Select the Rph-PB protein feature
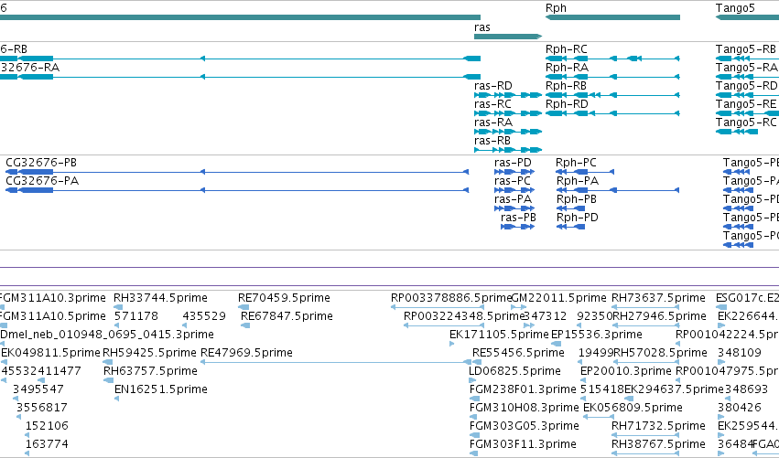Viewport: 779px width, 458px height. (571, 208)
